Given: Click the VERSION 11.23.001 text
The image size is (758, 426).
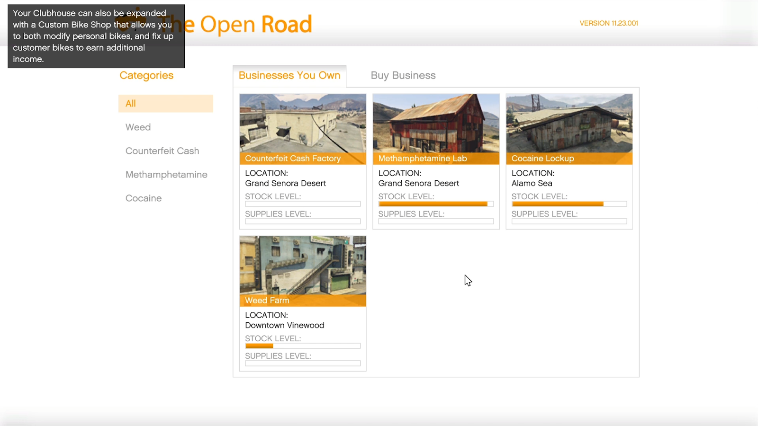Looking at the screenshot, I should pyautogui.click(x=609, y=23).
